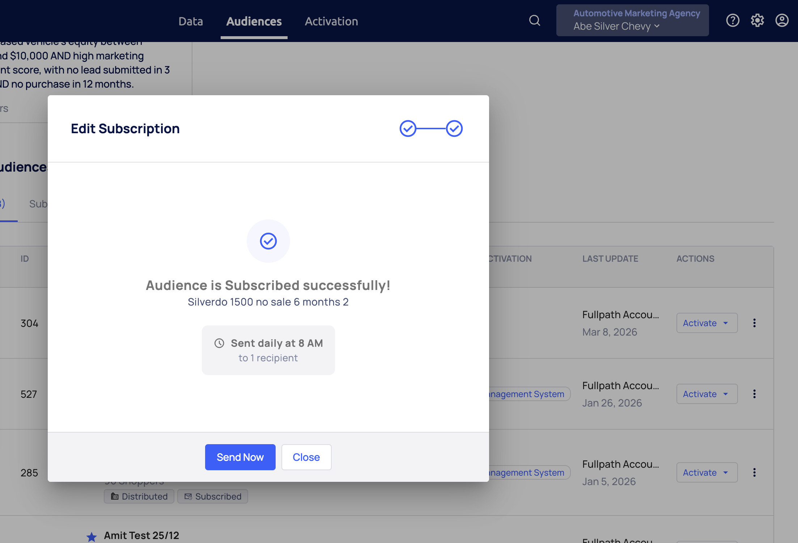Click the Send Now button
This screenshot has height=543, width=798.
pos(240,457)
